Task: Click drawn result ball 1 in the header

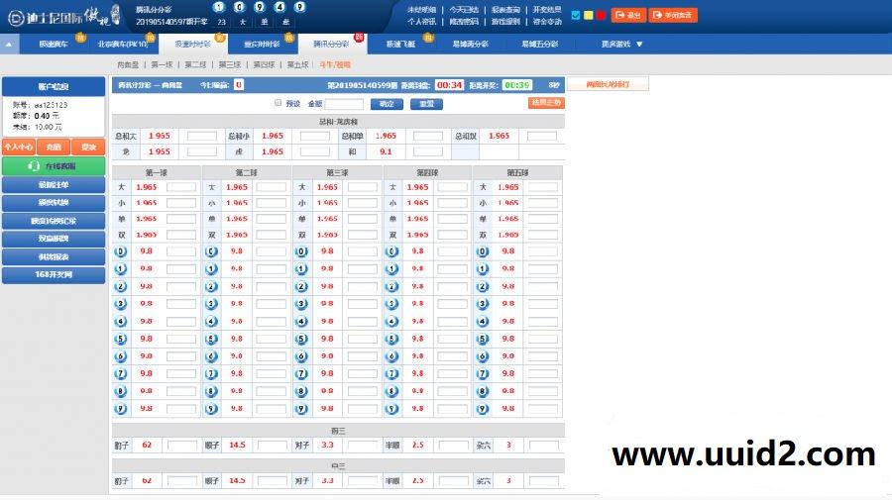Action: click(219, 7)
